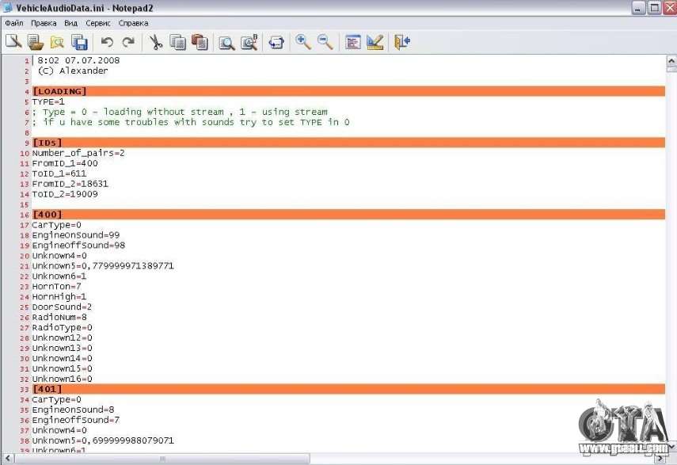677x465 pixels.
Task: Click the Open file toolbar icon
Action: 35,42
